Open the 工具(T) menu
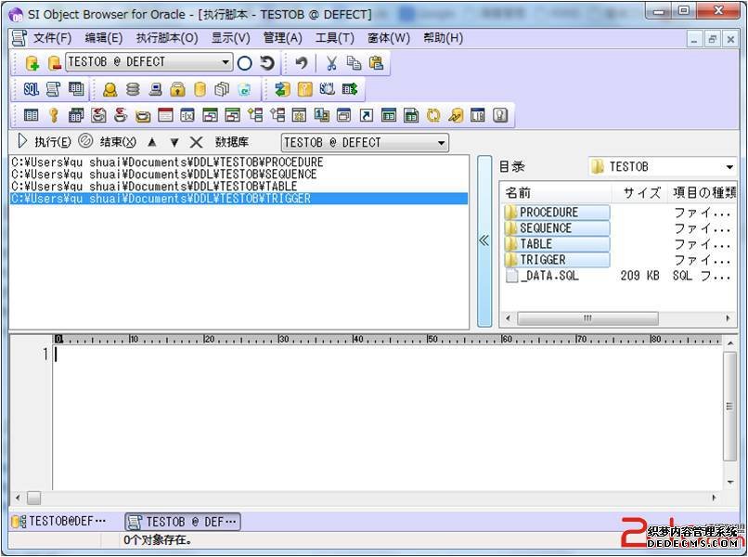 click(x=334, y=38)
